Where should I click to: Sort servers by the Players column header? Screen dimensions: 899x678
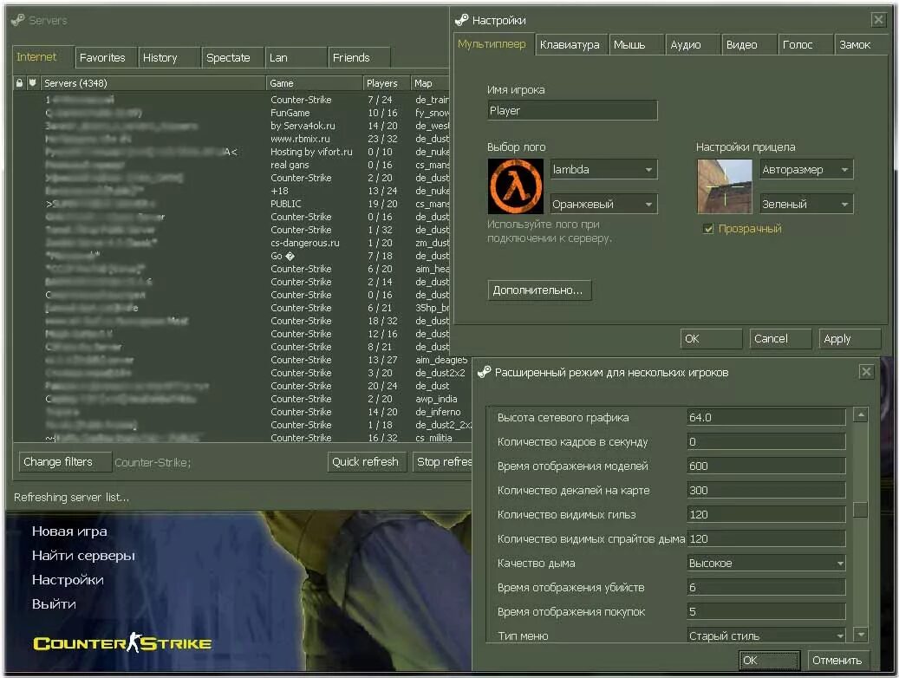pyautogui.click(x=386, y=83)
